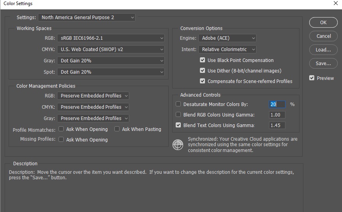342x212 pixels.
Task: Open the Gray color management policy dropdown
Action: [x=93, y=118]
